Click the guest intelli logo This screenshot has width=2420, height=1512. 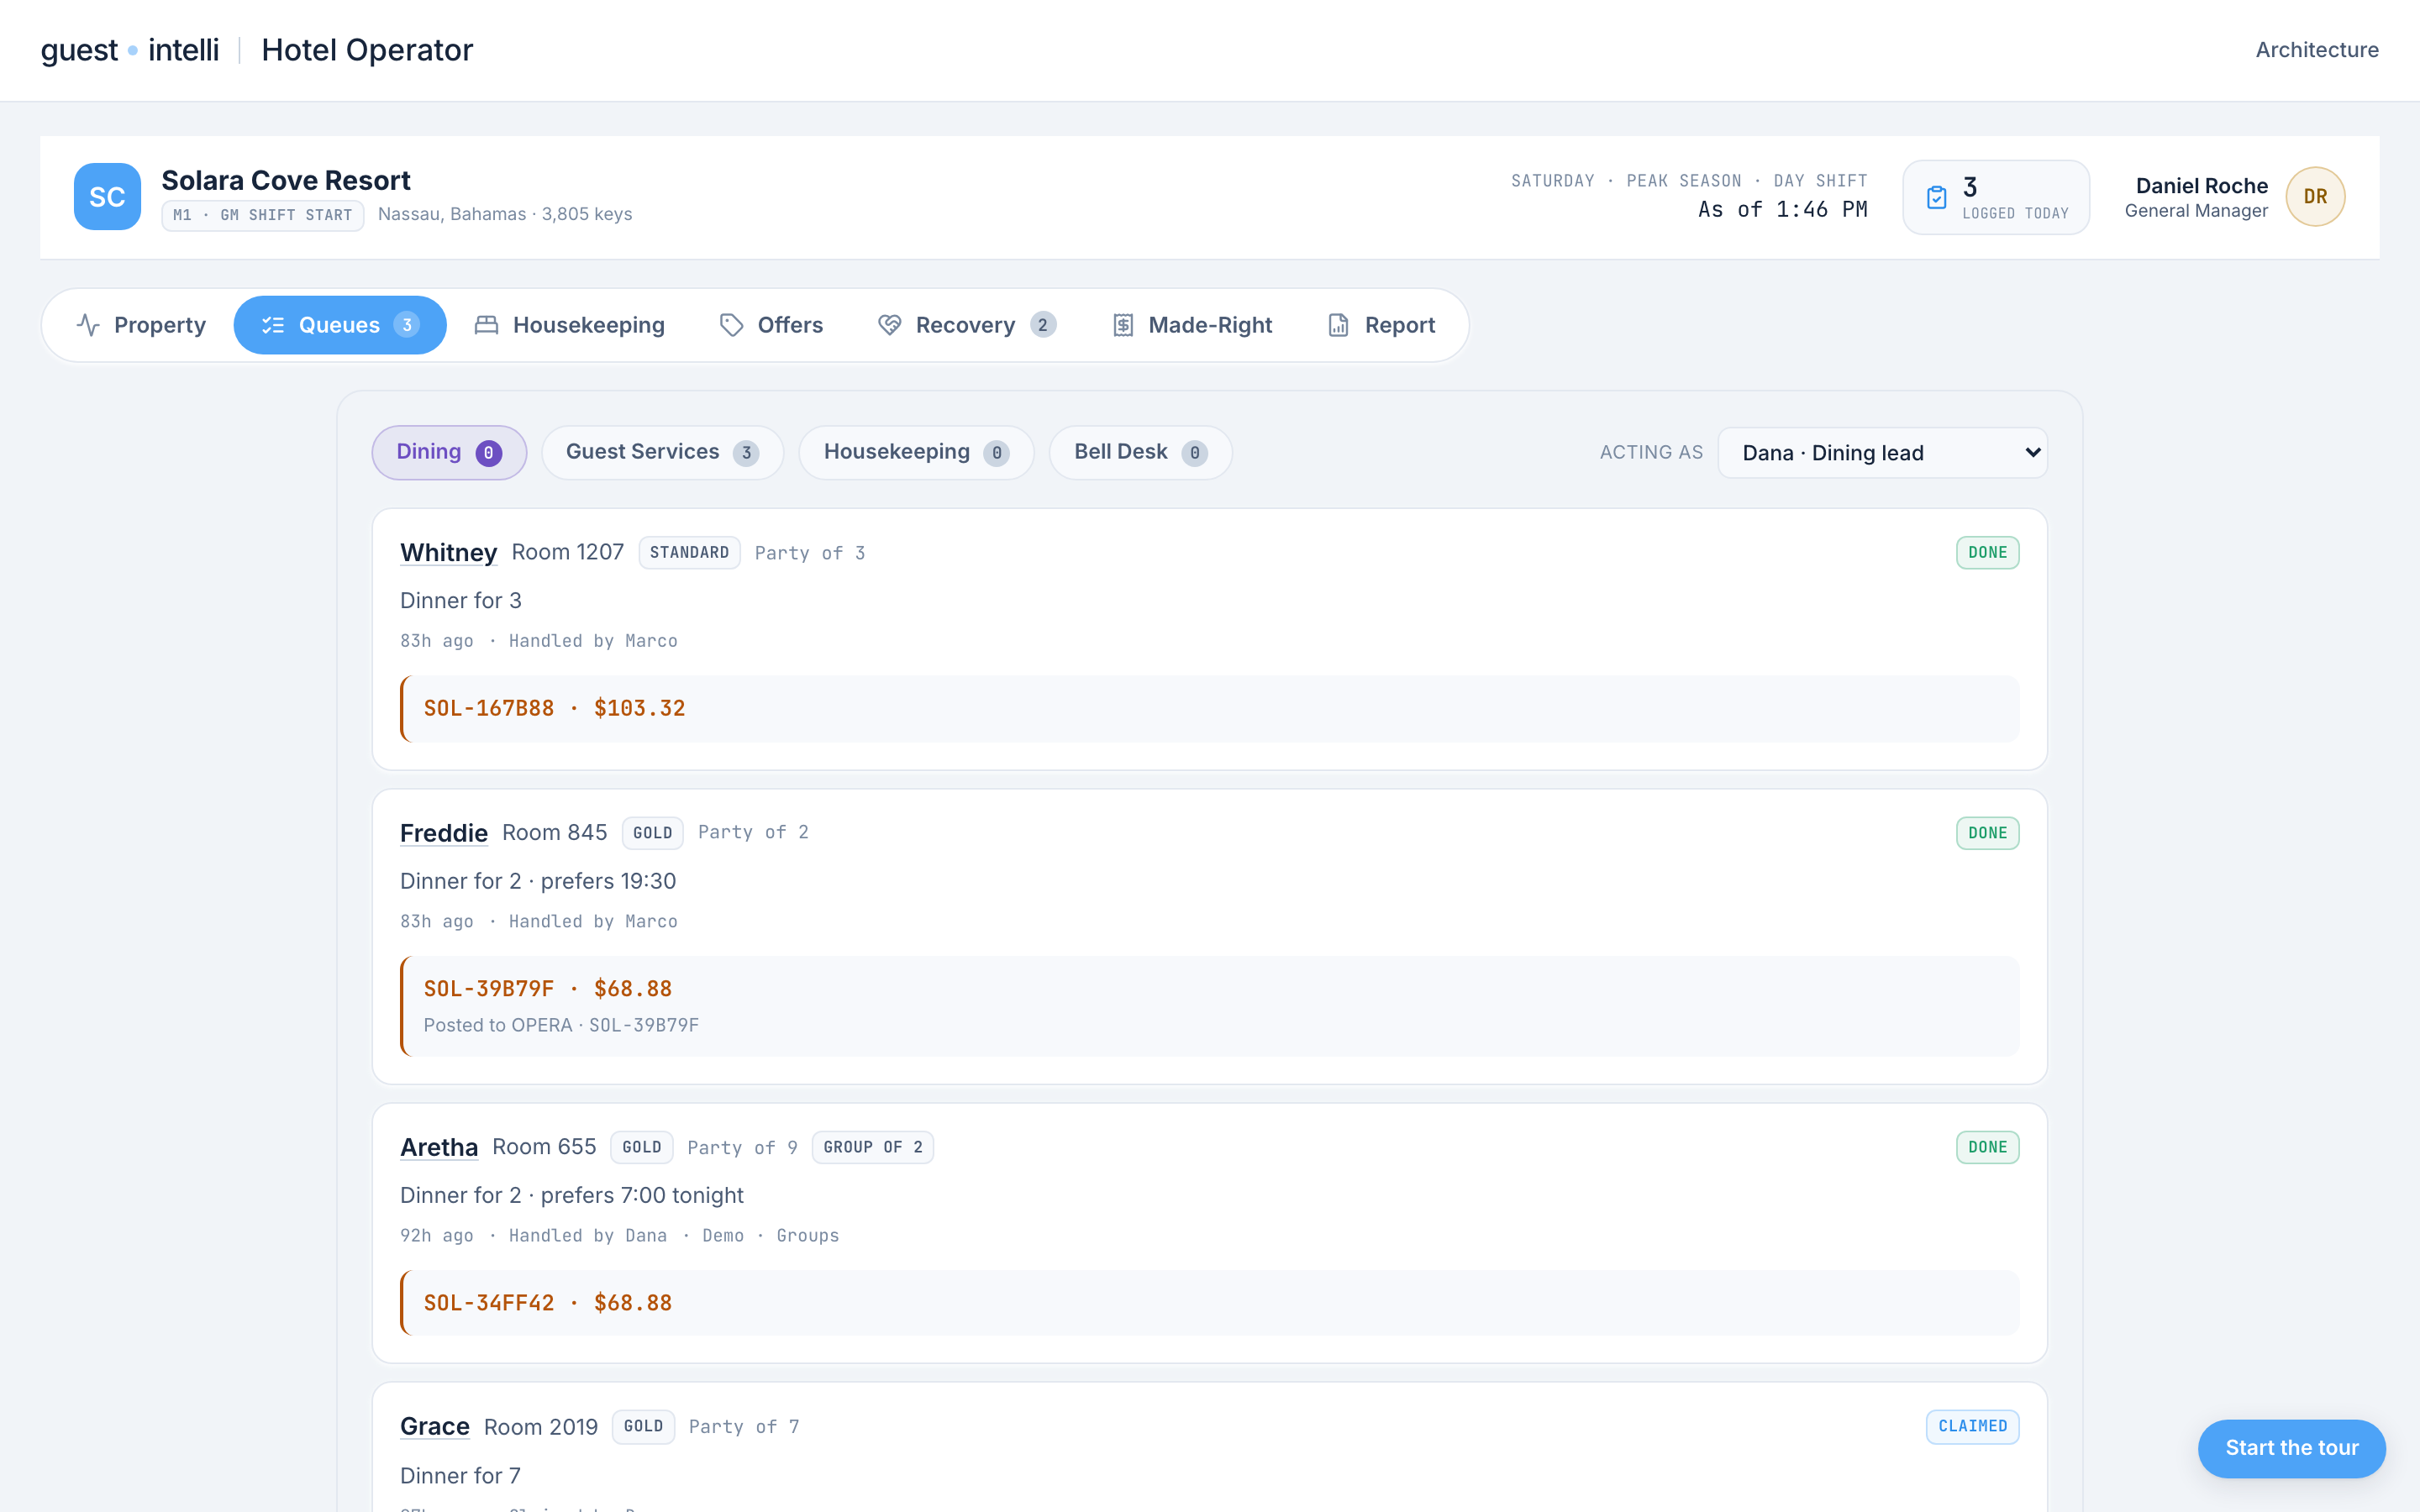click(129, 50)
